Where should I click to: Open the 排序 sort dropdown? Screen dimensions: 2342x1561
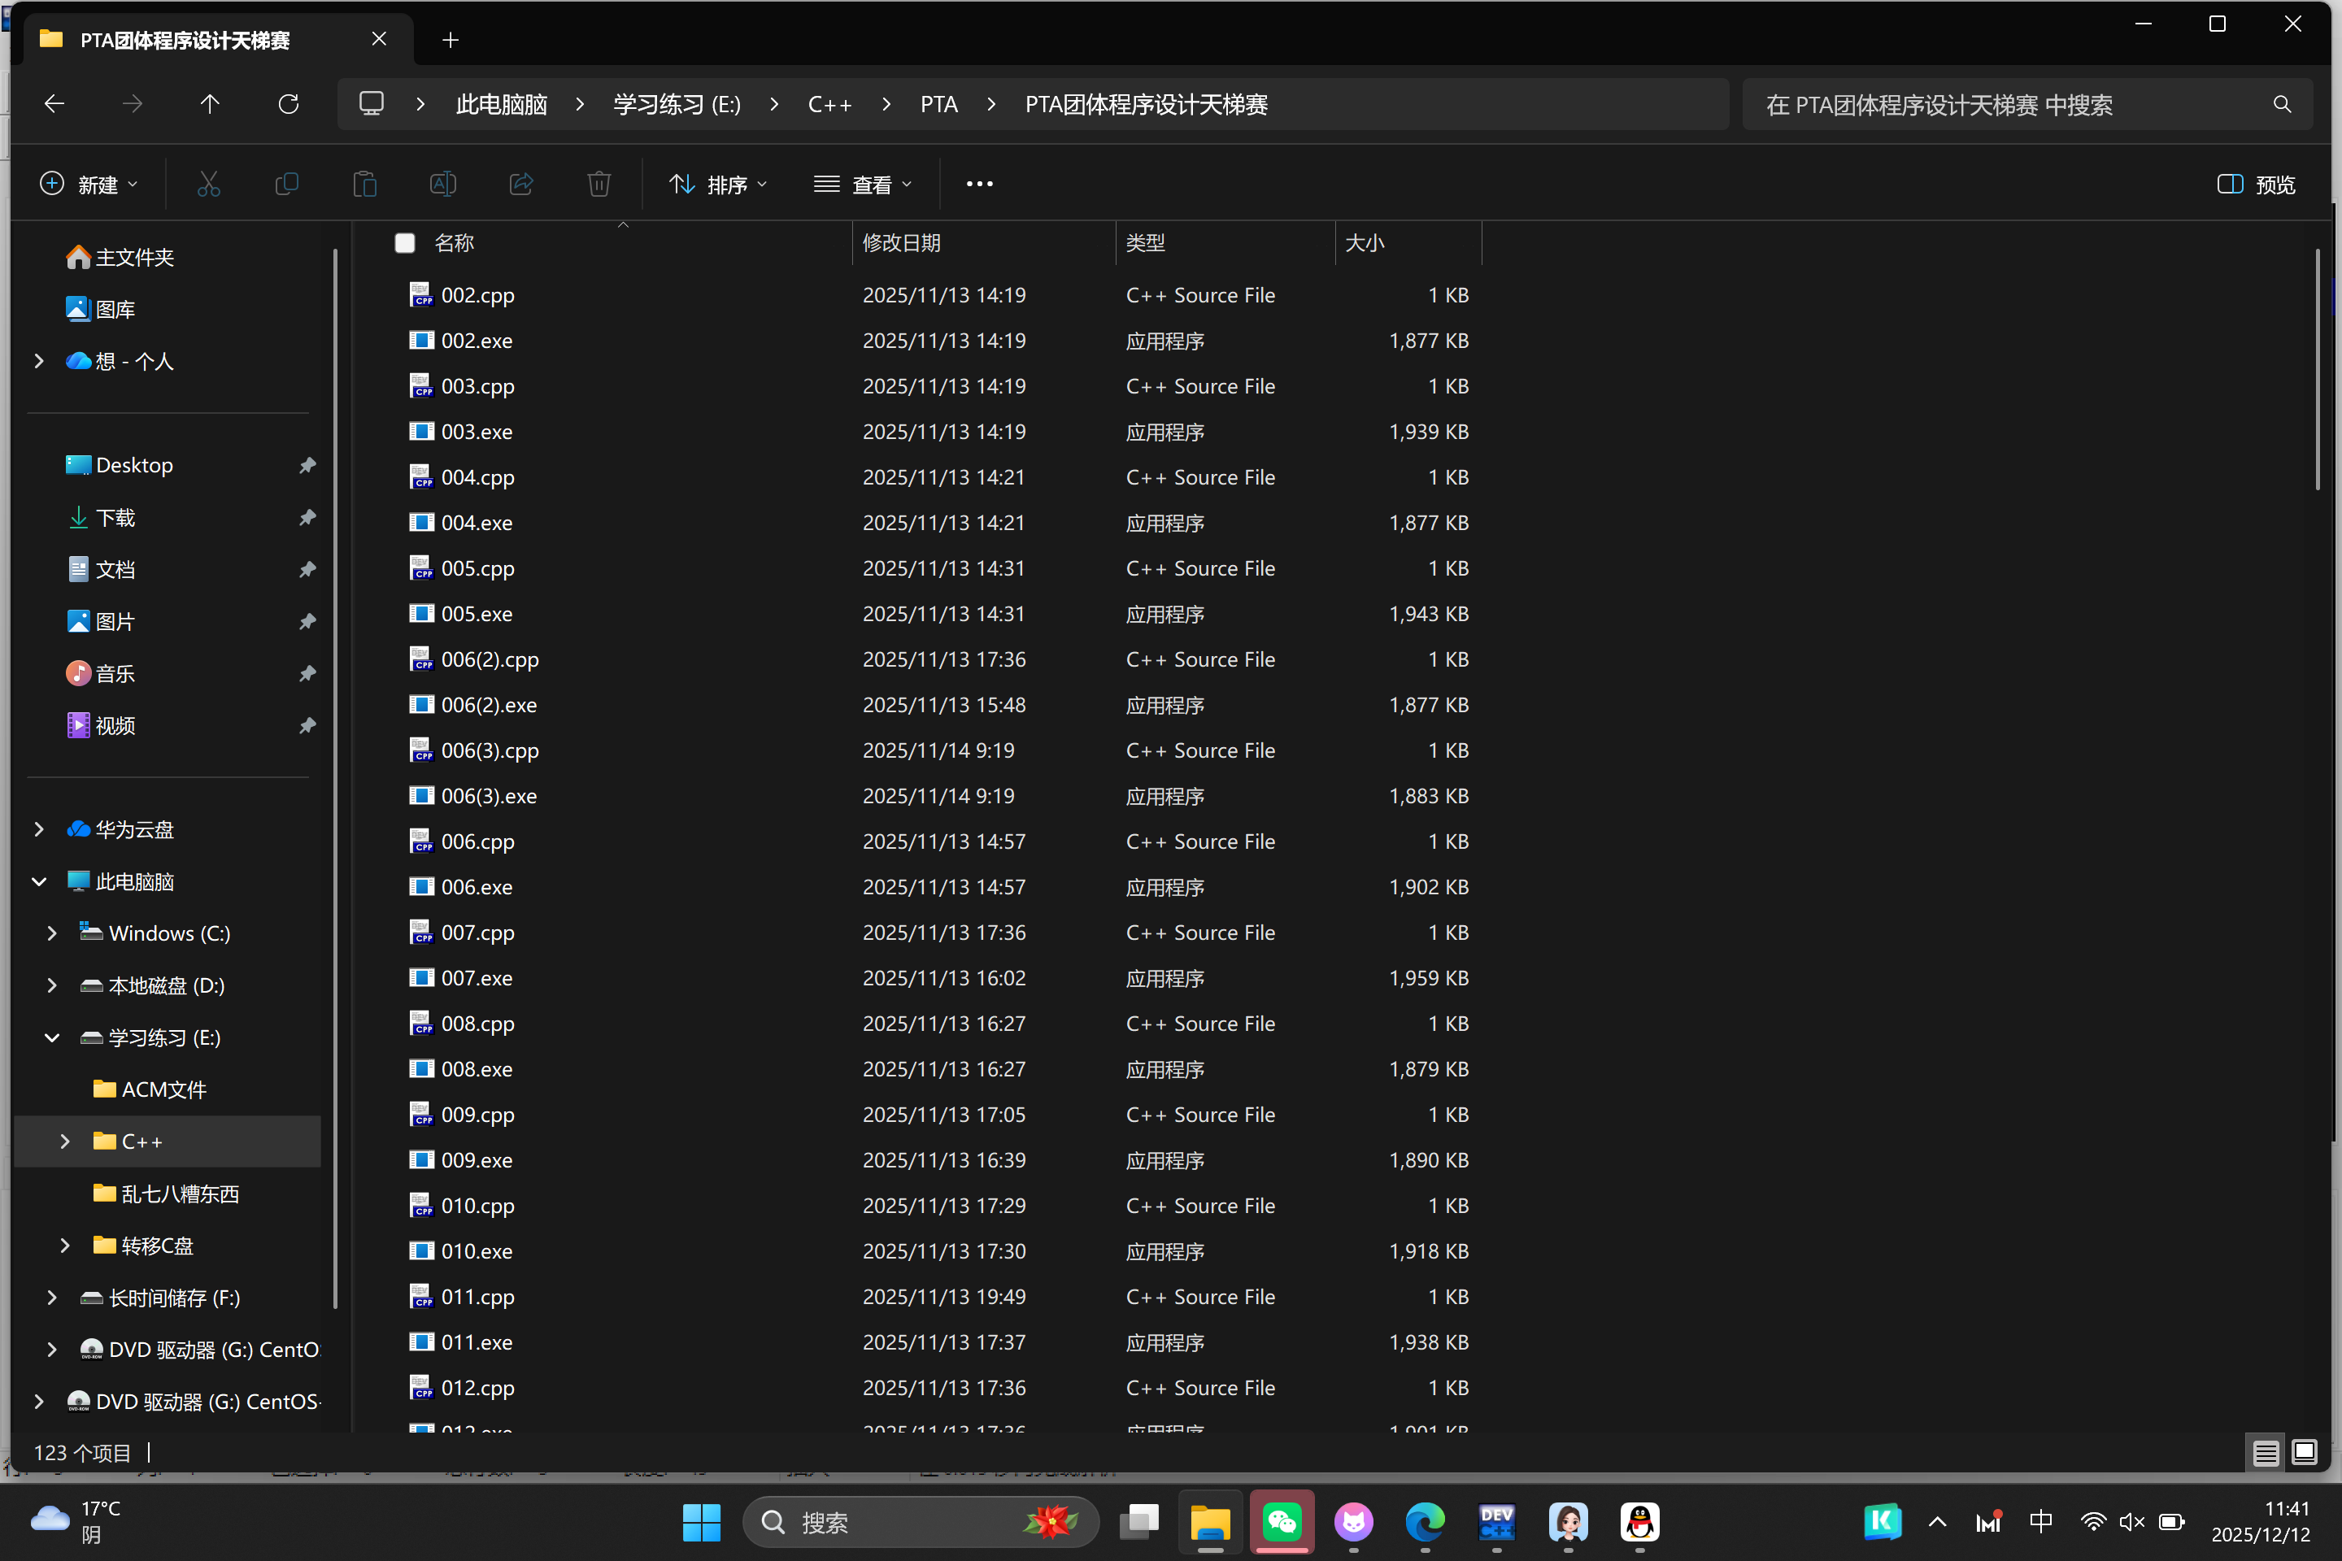[x=718, y=185]
